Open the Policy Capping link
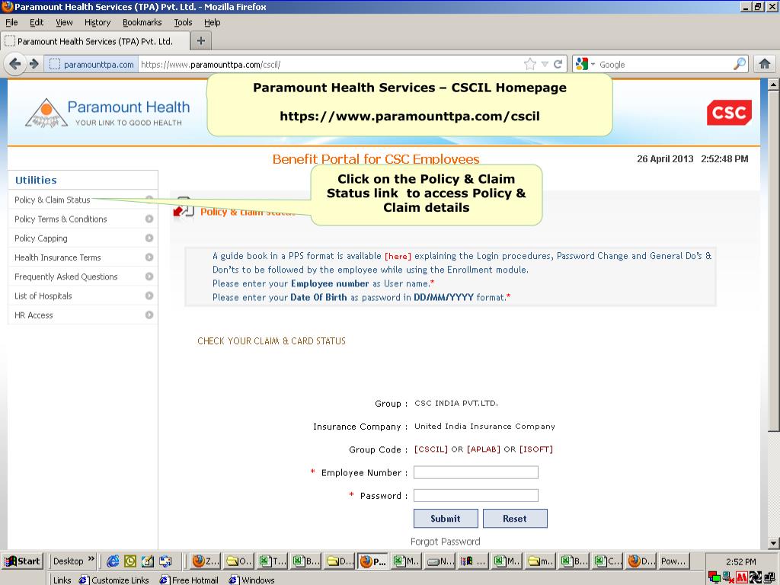 point(41,238)
